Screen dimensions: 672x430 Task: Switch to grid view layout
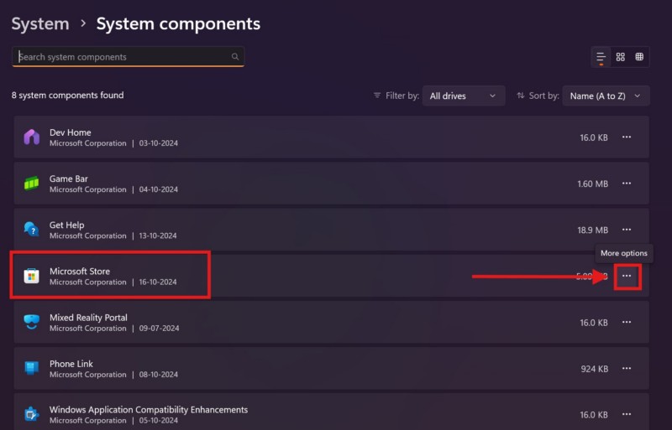(621, 57)
